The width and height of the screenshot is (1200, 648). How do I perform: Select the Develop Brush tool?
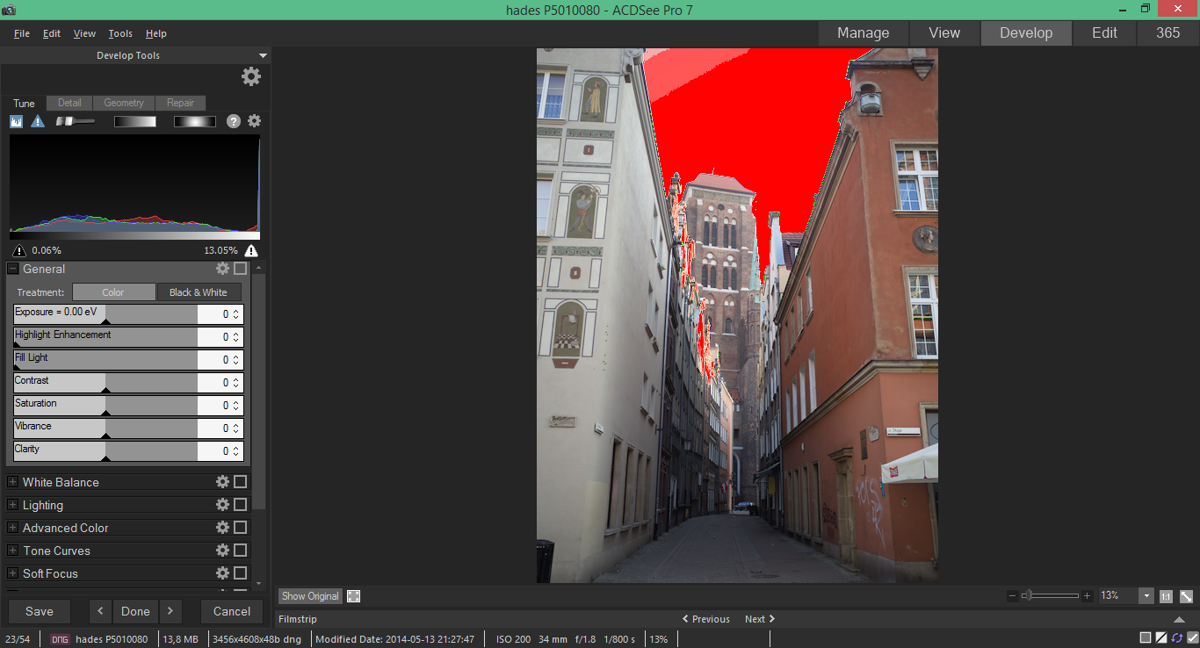pos(75,121)
